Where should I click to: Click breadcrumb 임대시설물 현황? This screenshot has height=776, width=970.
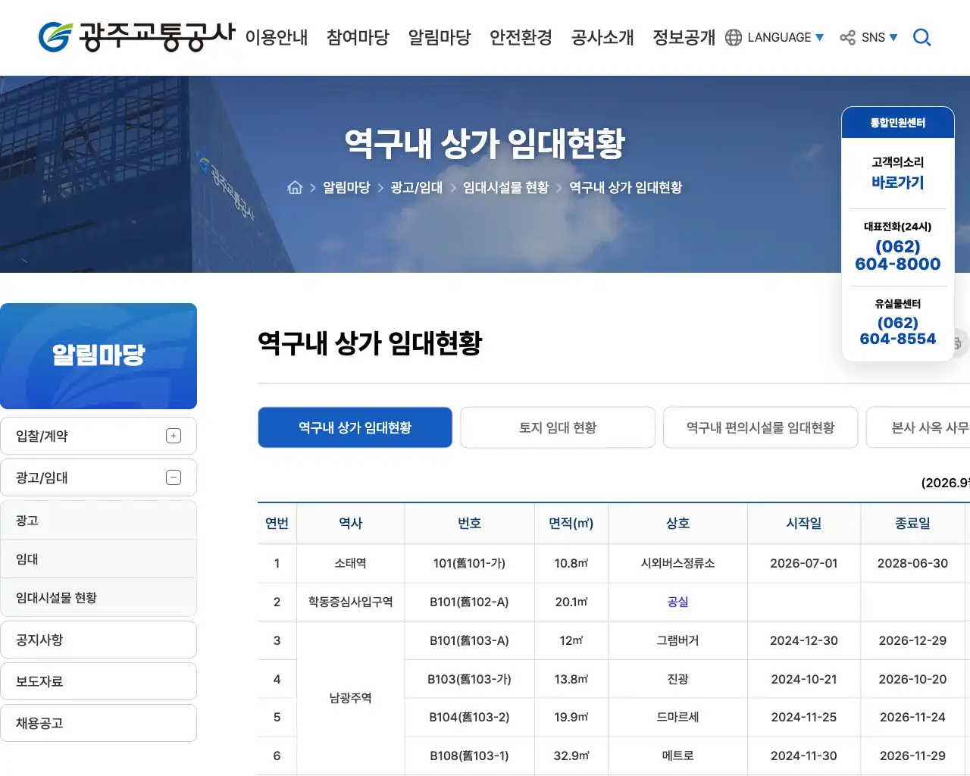(505, 187)
